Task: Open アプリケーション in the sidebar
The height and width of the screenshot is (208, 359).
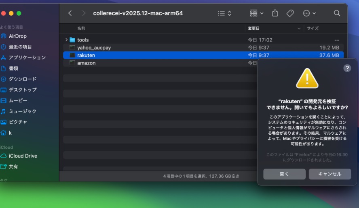Action: (x=27, y=58)
